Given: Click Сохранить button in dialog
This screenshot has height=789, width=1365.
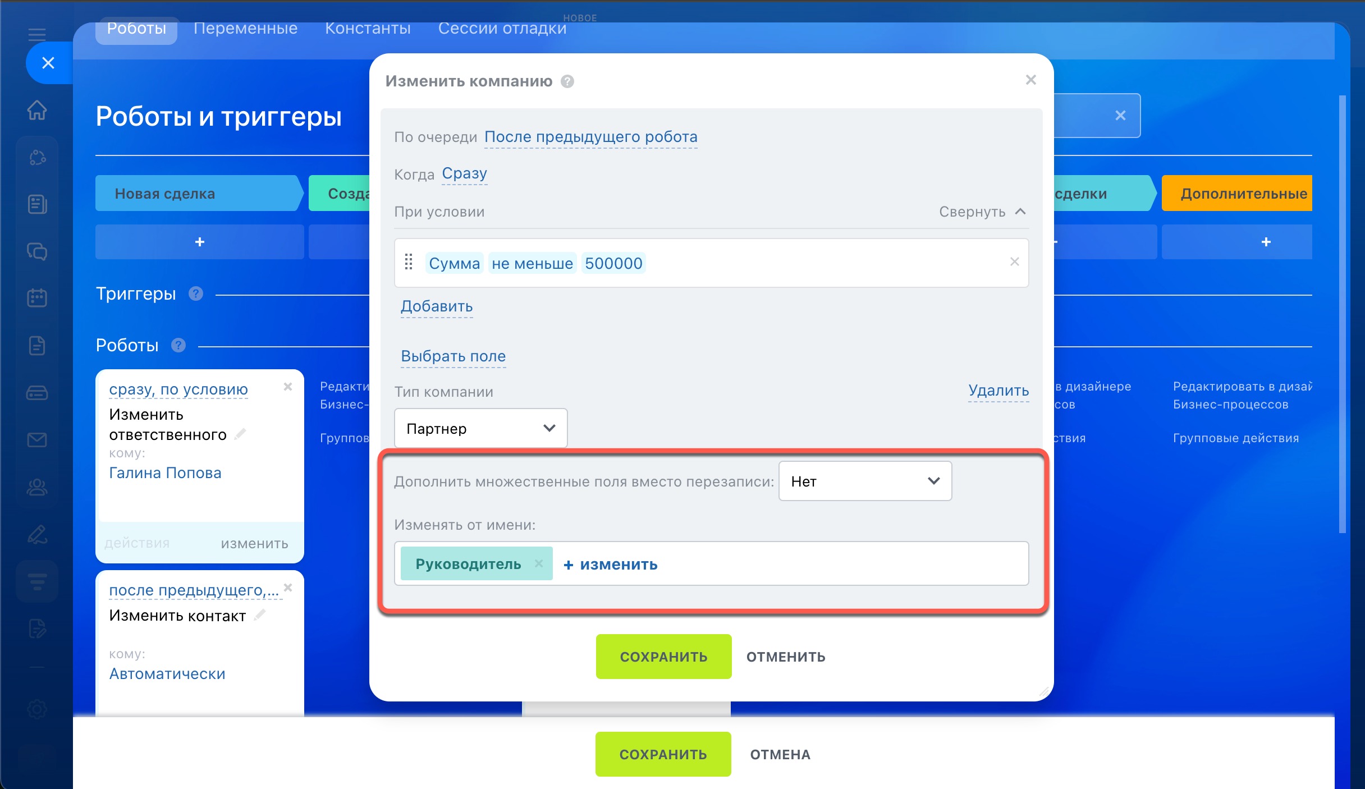Looking at the screenshot, I should [x=663, y=657].
